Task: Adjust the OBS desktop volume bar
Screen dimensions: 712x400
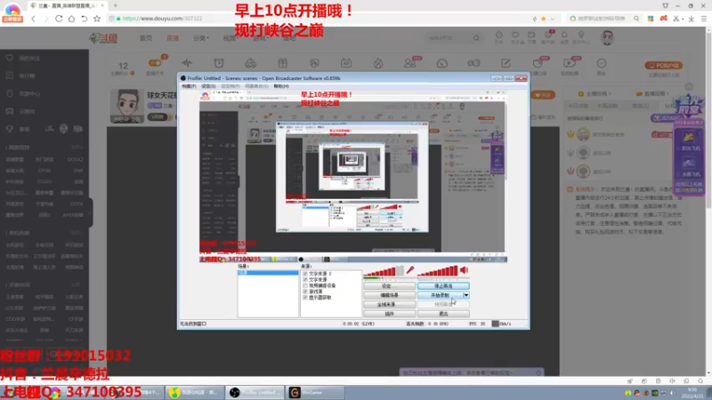Action: (437, 271)
